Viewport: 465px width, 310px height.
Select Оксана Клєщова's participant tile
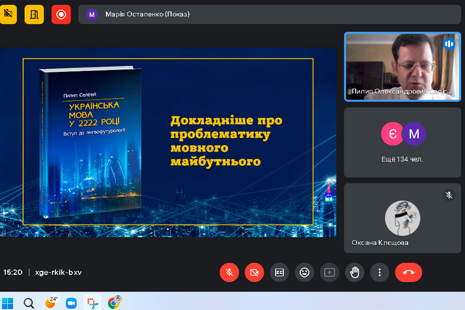(x=402, y=218)
